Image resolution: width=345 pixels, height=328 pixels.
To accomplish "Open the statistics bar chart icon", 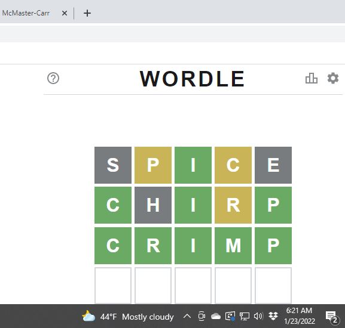I will click(312, 78).
